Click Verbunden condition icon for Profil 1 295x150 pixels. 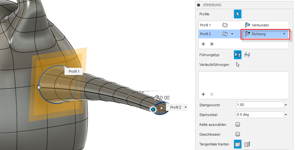[248, 25]
